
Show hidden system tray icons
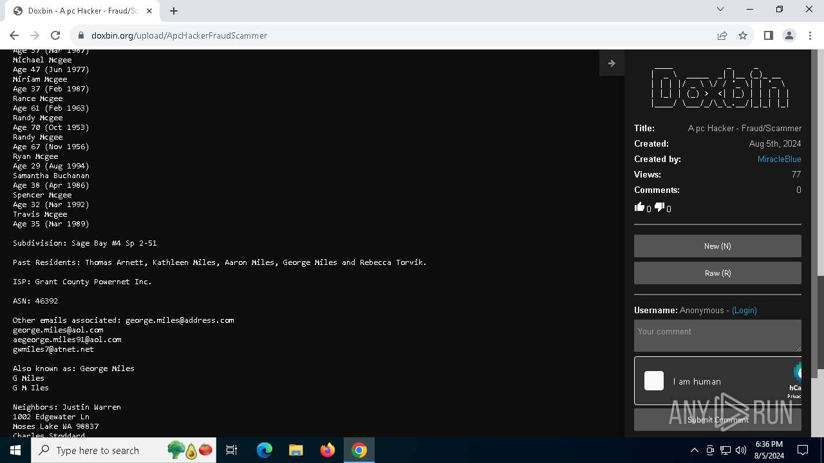coord(694,450)
